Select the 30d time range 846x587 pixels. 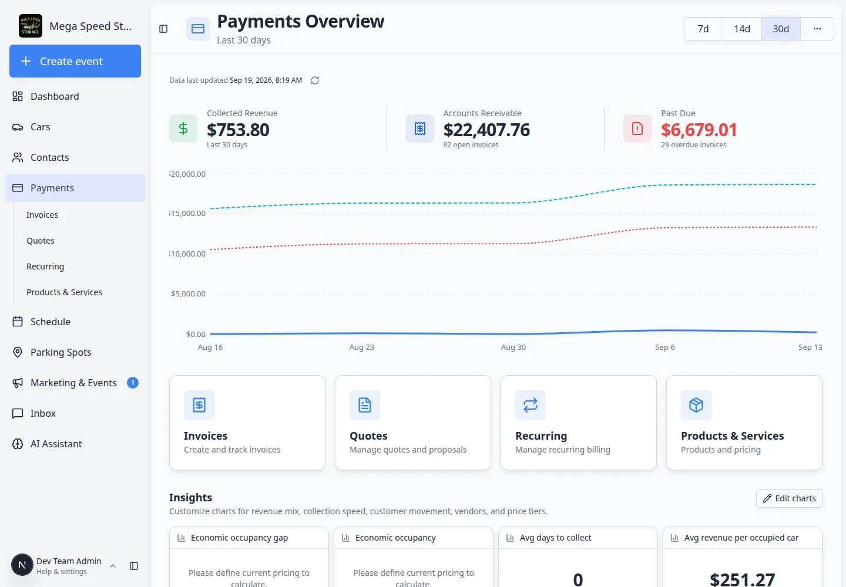coord(781,29)
